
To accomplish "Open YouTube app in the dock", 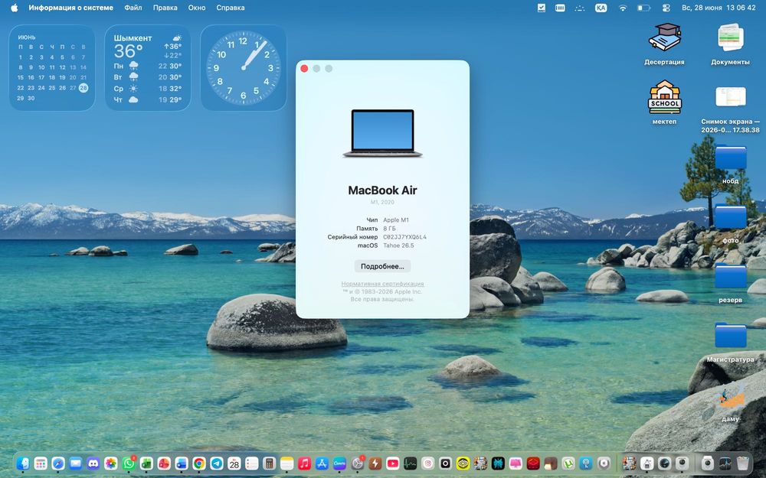I will click(x=392, y=463).
